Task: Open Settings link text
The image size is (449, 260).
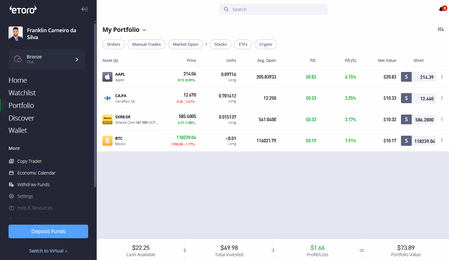Action: (25, 196)
